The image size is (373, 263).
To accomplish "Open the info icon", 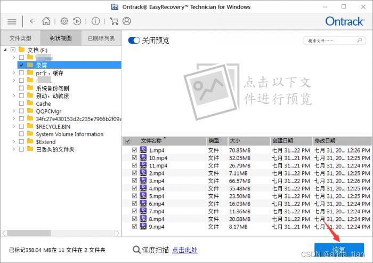I will 95,21.
